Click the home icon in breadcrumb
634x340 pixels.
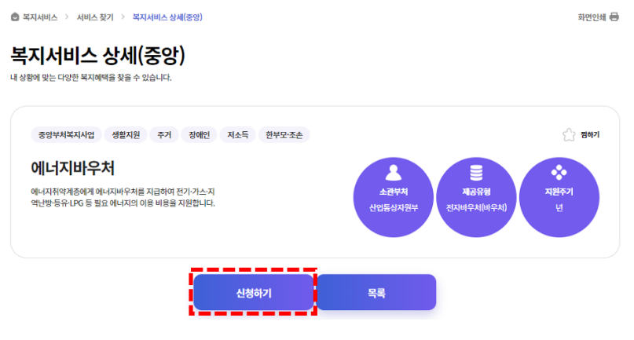pyautogui.click(x=15, y=17)
